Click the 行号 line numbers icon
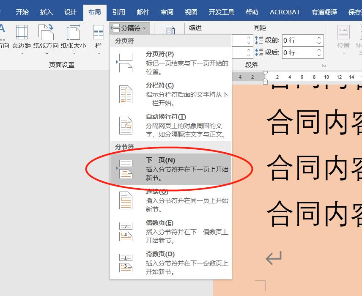Screen dimensions: 362x296 [x=169, y=31]
